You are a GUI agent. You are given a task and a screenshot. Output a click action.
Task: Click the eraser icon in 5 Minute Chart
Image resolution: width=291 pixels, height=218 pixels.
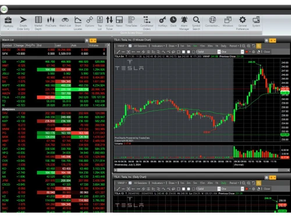click(258, 52)
